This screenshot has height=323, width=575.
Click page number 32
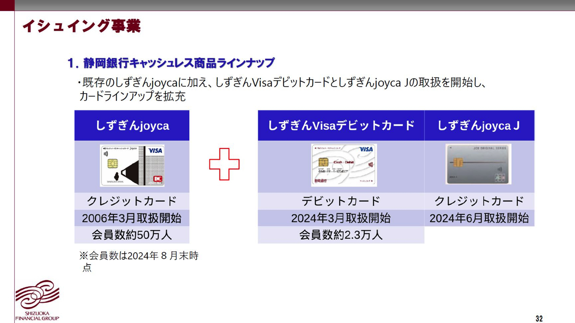click(x=539, y=319)
